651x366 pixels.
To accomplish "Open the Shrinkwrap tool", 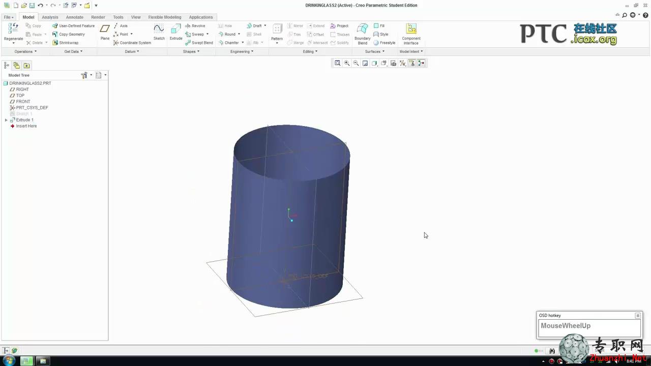I will [65, 43].
